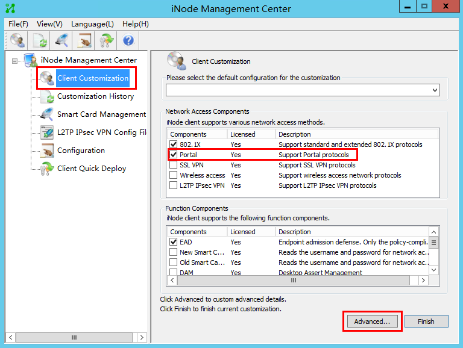This screenshot has height=348, width=463.
Task: Collapse the iNode Management Center tree root
Action: 14,61
